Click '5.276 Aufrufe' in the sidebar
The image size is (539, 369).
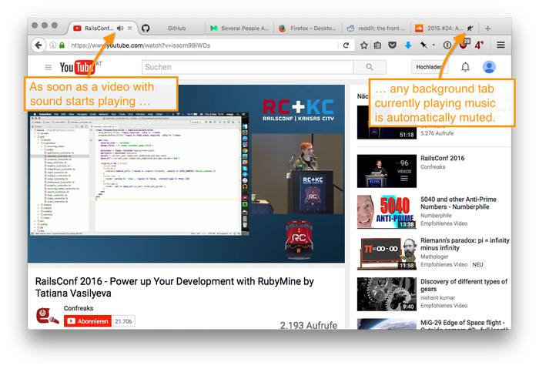(437, 133)
